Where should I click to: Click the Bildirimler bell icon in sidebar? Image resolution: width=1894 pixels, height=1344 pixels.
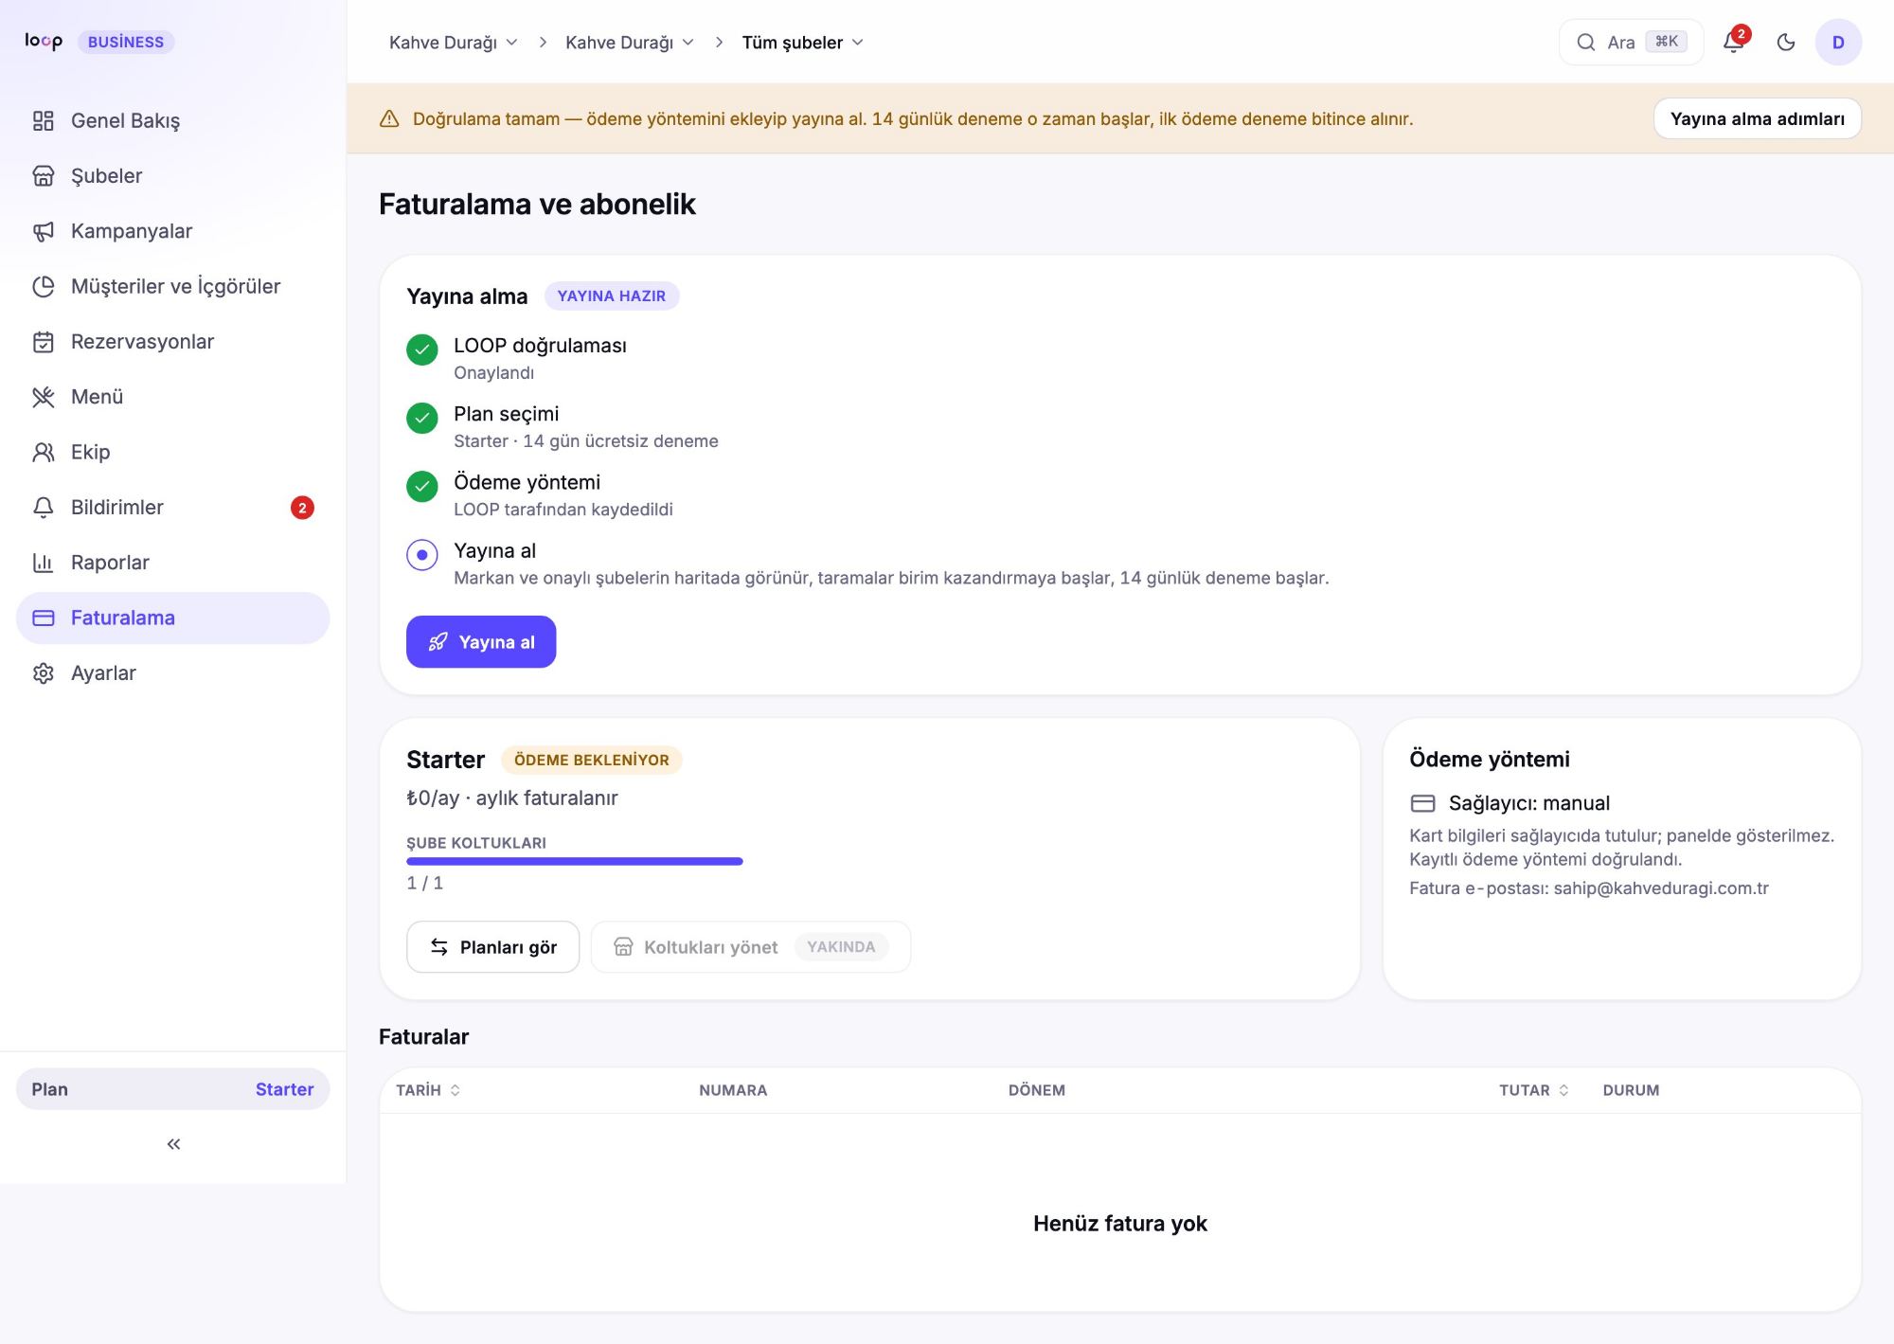click(x=44, y=508)
